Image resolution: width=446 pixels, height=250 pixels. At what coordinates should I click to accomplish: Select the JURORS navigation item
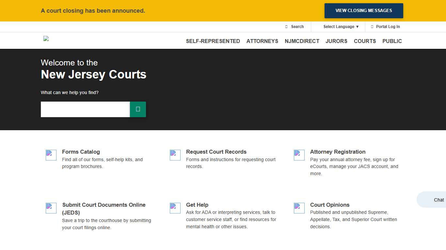[336, 41]
